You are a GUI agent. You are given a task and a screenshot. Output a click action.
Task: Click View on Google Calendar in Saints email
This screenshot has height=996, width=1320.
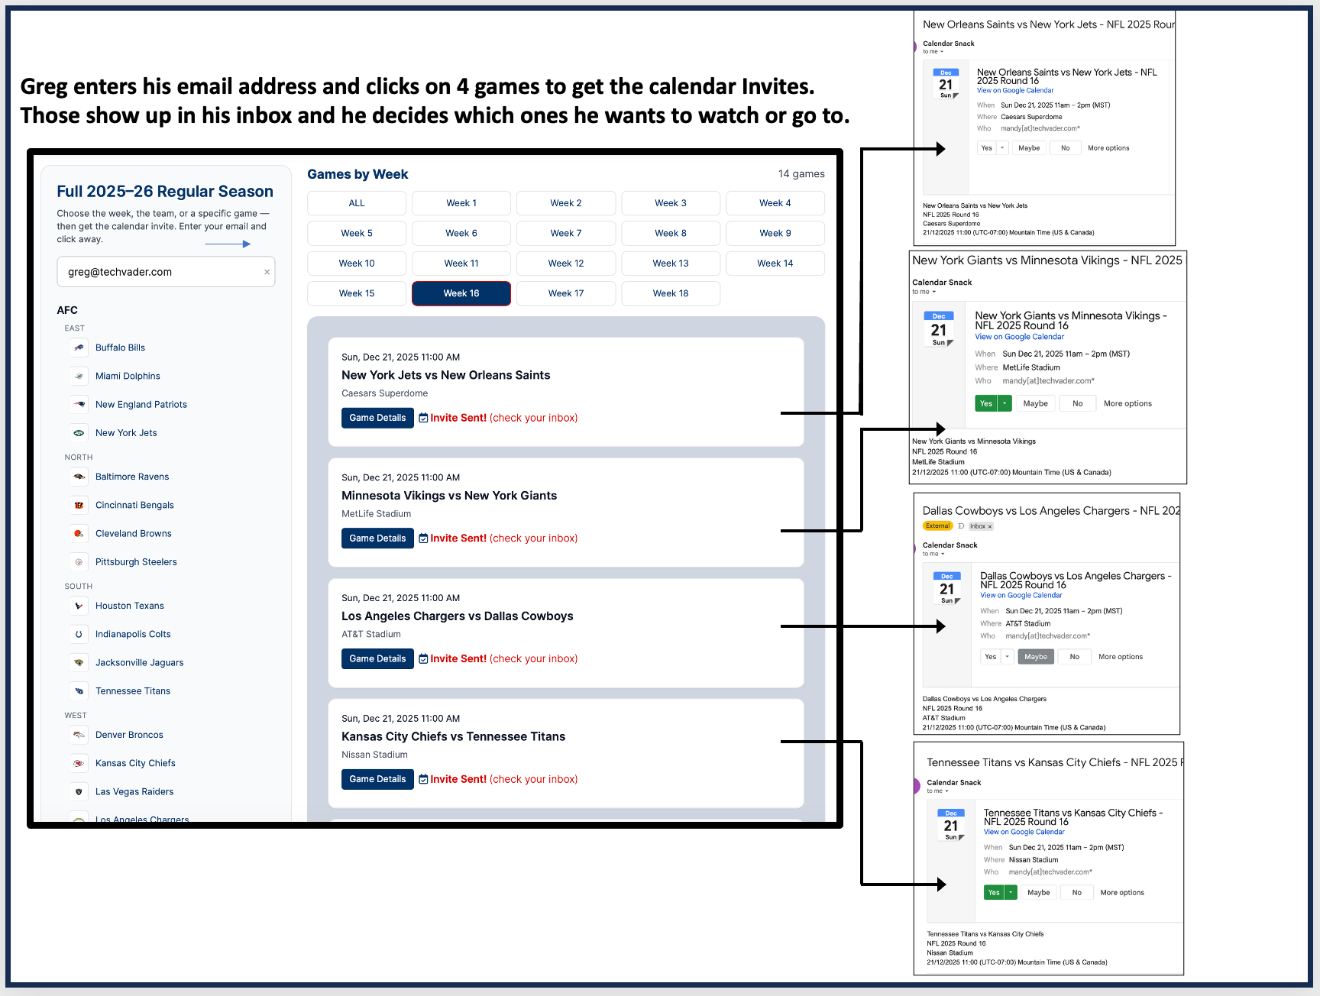[1015, 90]
